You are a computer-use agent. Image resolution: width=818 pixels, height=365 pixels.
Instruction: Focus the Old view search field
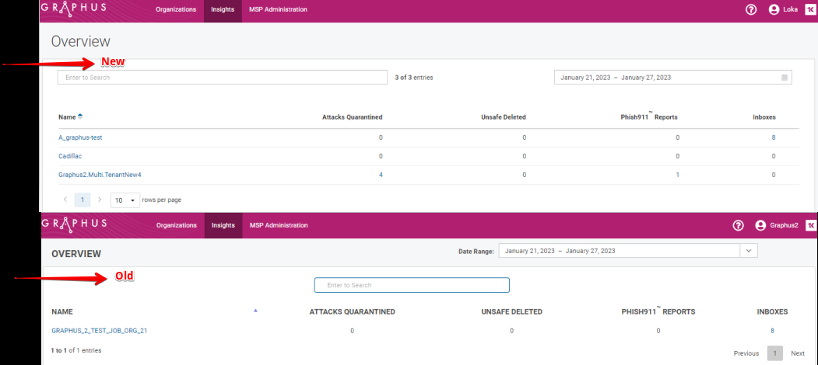(412, 285)
